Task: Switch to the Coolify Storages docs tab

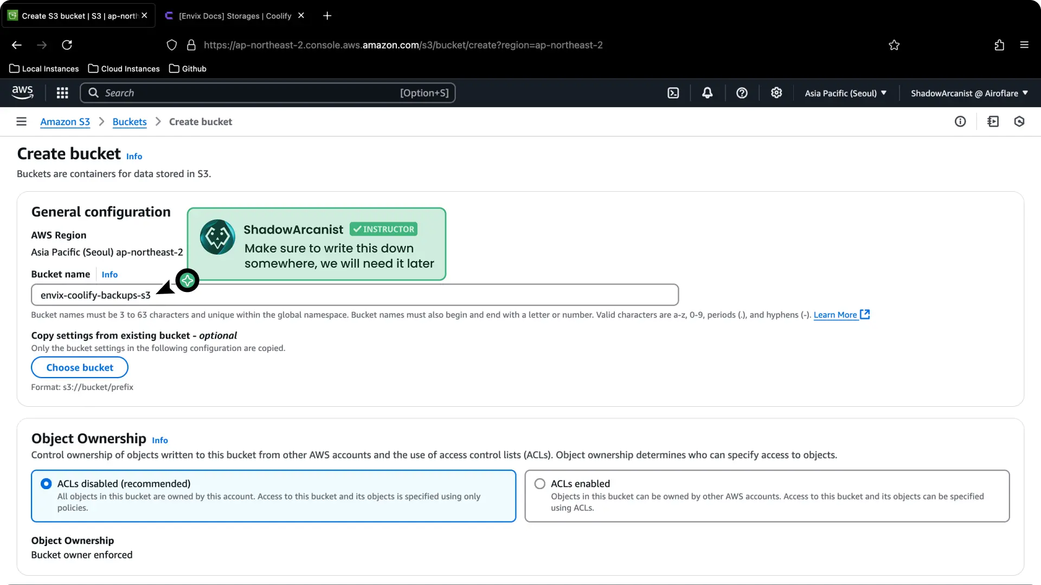Action: pyautogui.click(x=233, y=16)
